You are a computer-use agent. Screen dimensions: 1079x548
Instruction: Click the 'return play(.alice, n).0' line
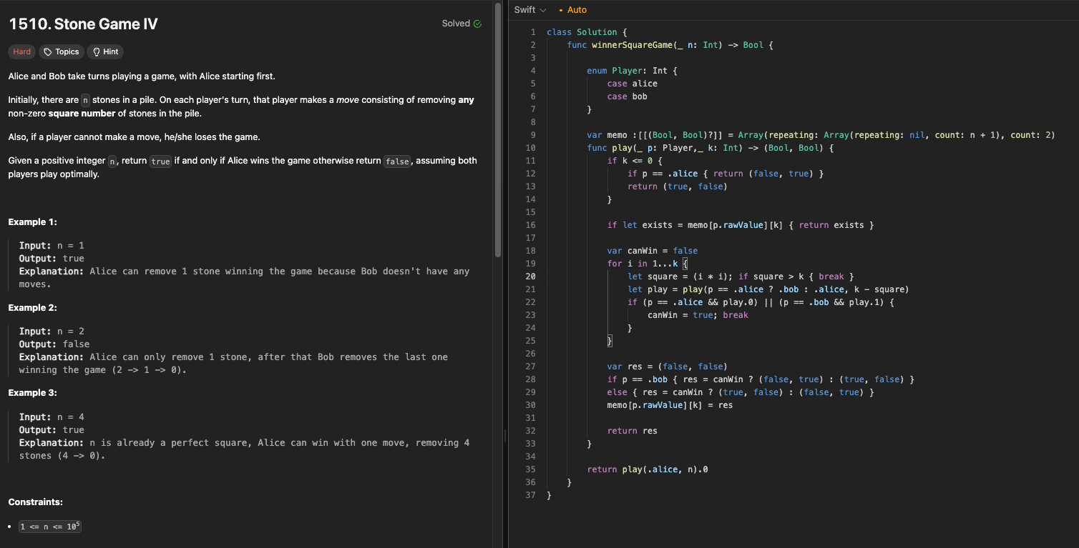[648, 469]
